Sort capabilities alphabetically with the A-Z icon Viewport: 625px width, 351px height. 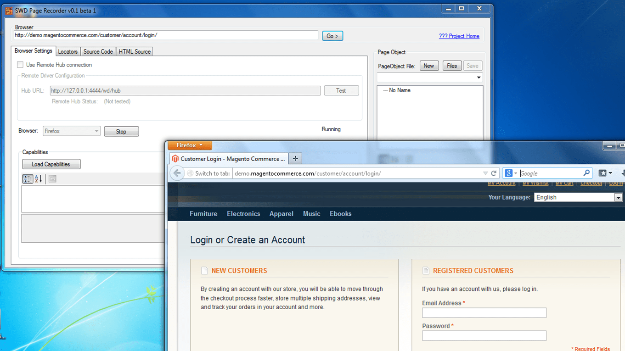39,179
